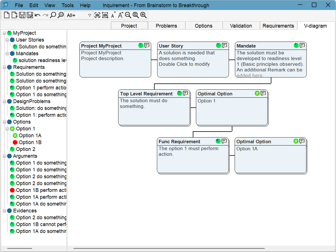
Task: Select Option 2 in Options tree
Action: click(26, 149)
